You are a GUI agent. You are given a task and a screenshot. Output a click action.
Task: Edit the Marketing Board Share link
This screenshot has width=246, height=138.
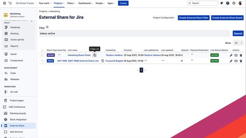231,55
